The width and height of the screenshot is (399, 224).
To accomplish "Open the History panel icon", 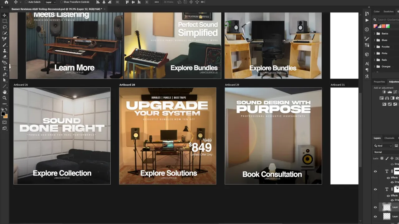I will pyautogui.click(x=367, y=14).
